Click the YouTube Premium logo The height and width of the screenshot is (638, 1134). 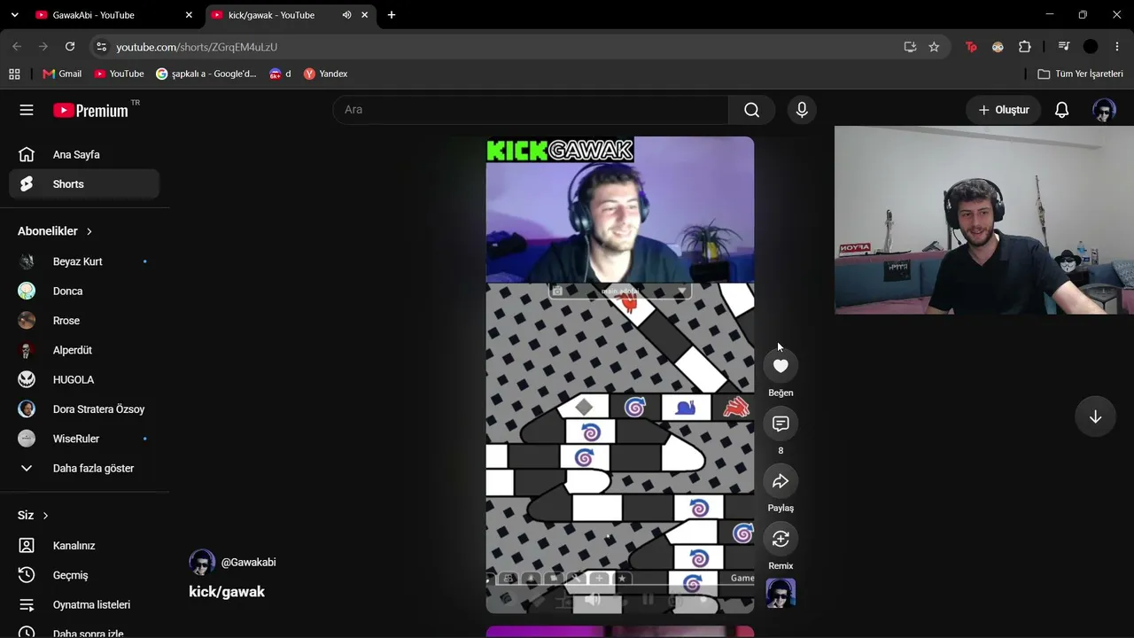click(90, 110)
